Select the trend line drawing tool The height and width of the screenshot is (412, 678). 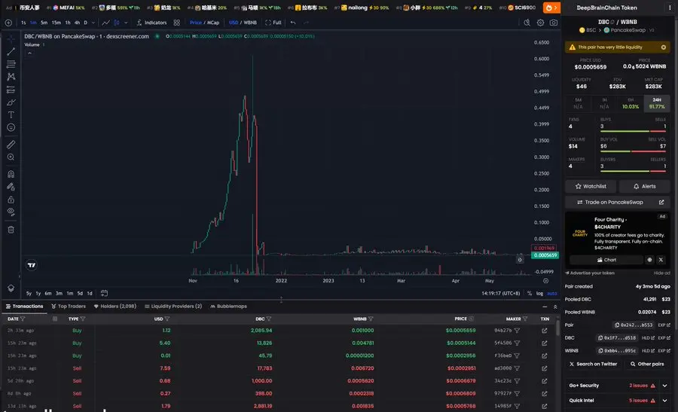(x=11, y=51)
